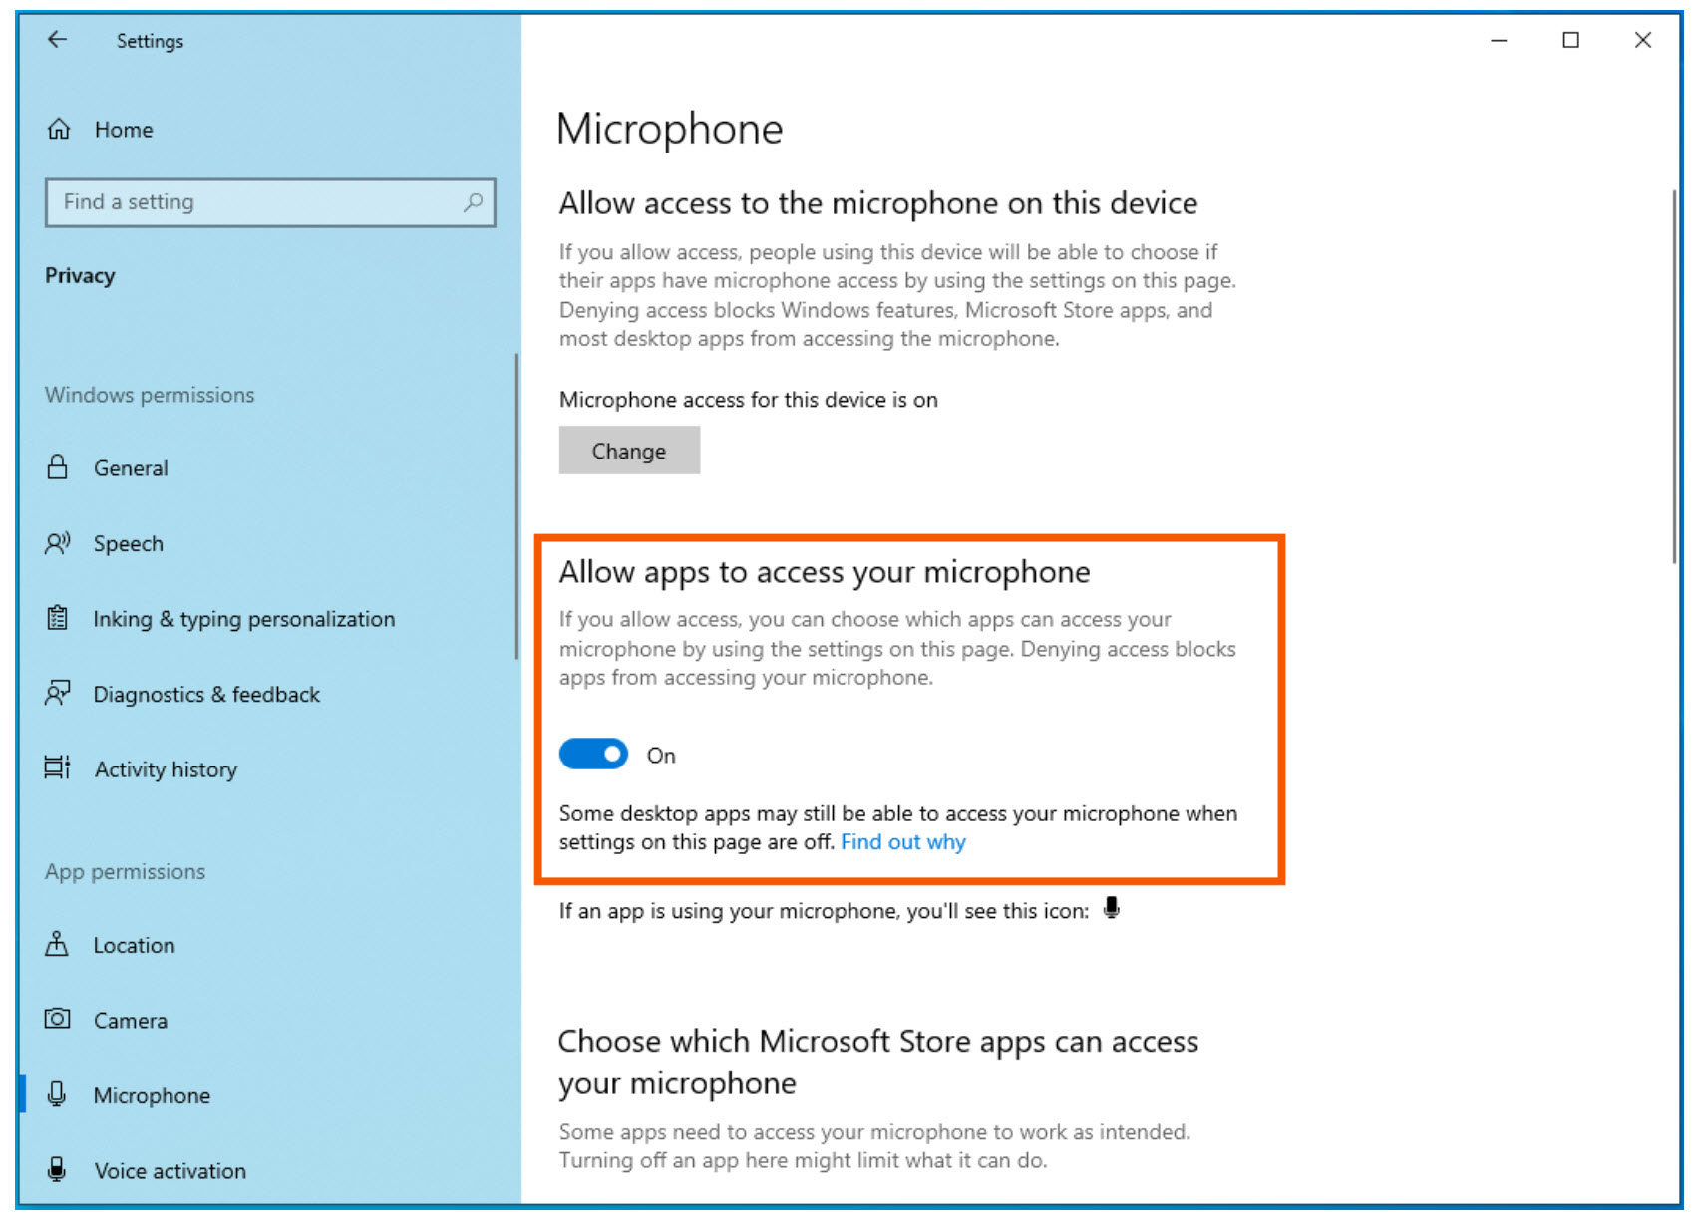Viewport: 1698px width, 1225px height.
Task: Click the microphone-in-use example icon
Action: (1112, 909)
